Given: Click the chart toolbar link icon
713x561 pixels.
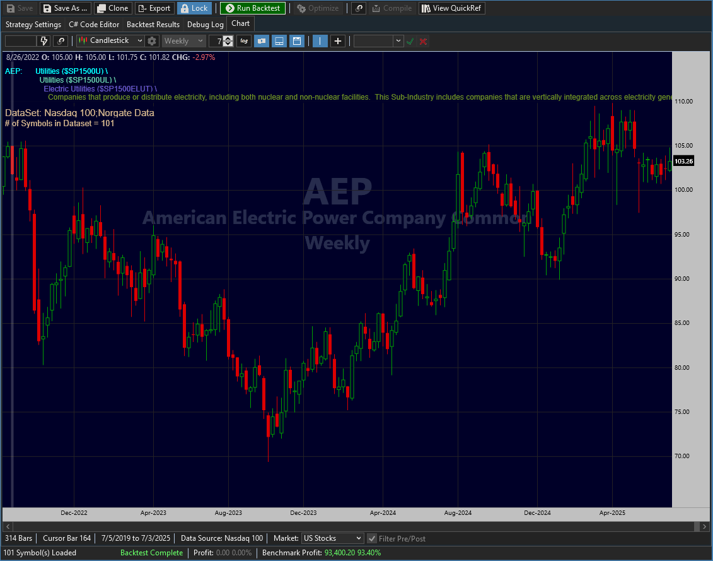Looking at the screenshot, I should click(x=61, y=41).
